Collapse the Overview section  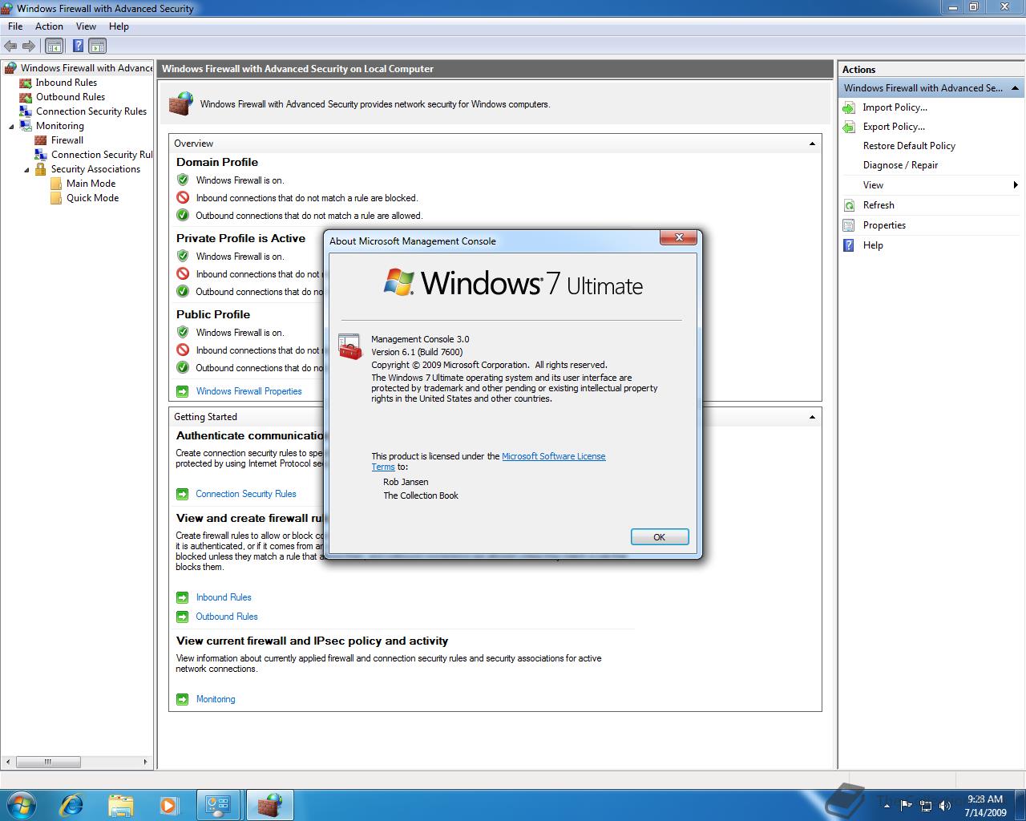[x=812, y=144]
